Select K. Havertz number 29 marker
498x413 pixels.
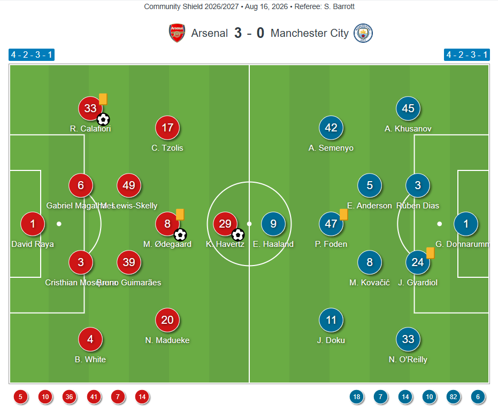coord(225,224)
